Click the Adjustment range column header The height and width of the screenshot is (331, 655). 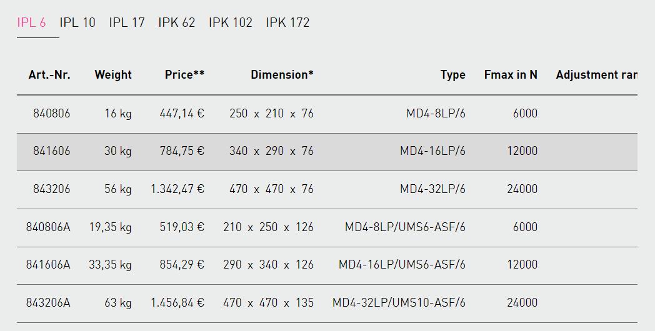point(596,75)
